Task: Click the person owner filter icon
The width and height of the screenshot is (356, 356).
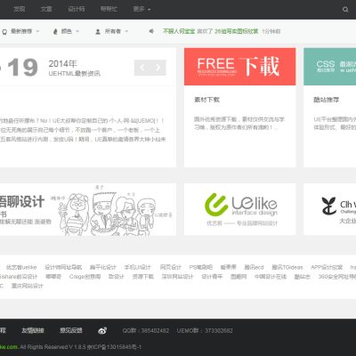Action: pyautogui.click(x=98, y=31)
